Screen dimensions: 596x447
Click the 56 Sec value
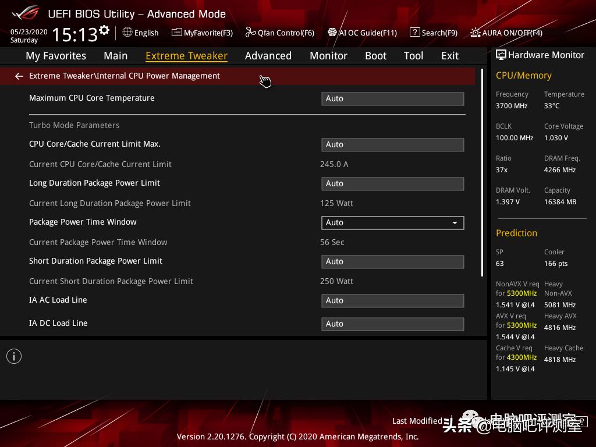click(x=332, y=242)
